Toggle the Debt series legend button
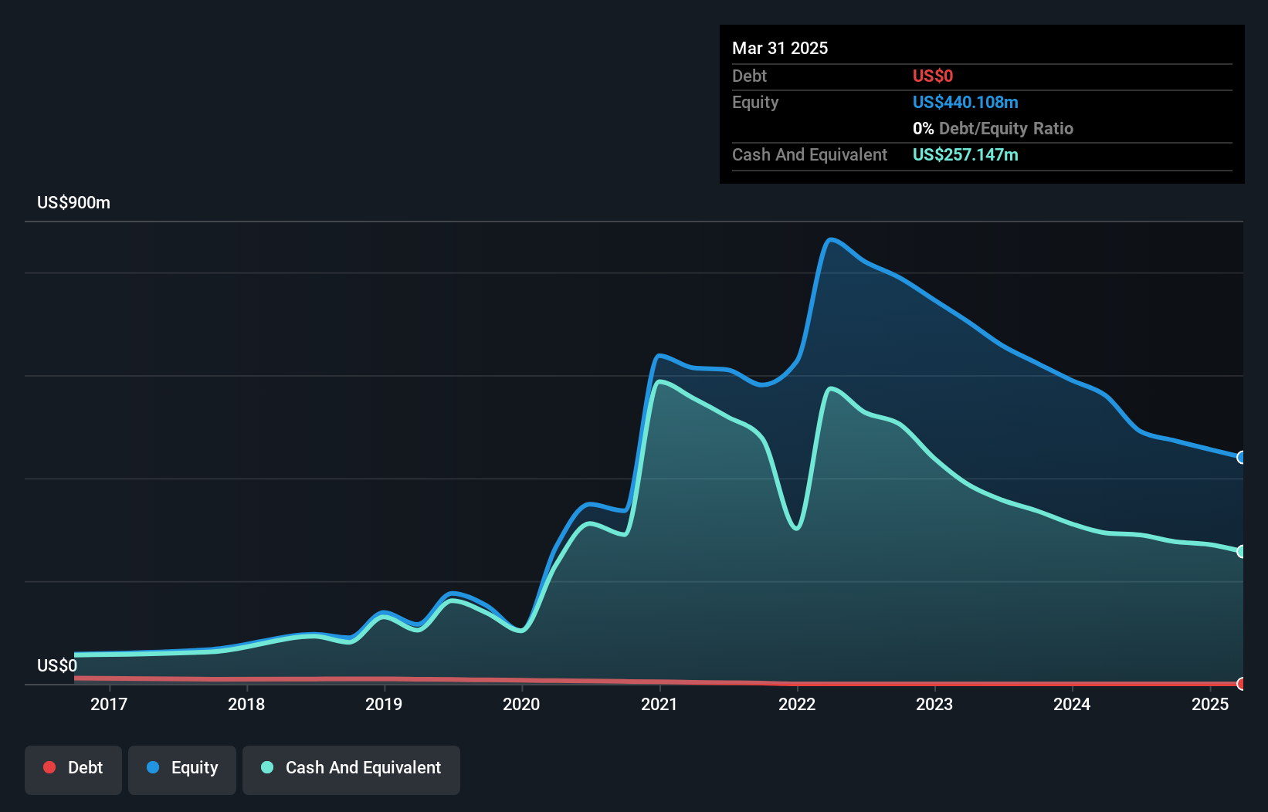Viewport: 1268px width, 812px height. [x=73, y=770]
